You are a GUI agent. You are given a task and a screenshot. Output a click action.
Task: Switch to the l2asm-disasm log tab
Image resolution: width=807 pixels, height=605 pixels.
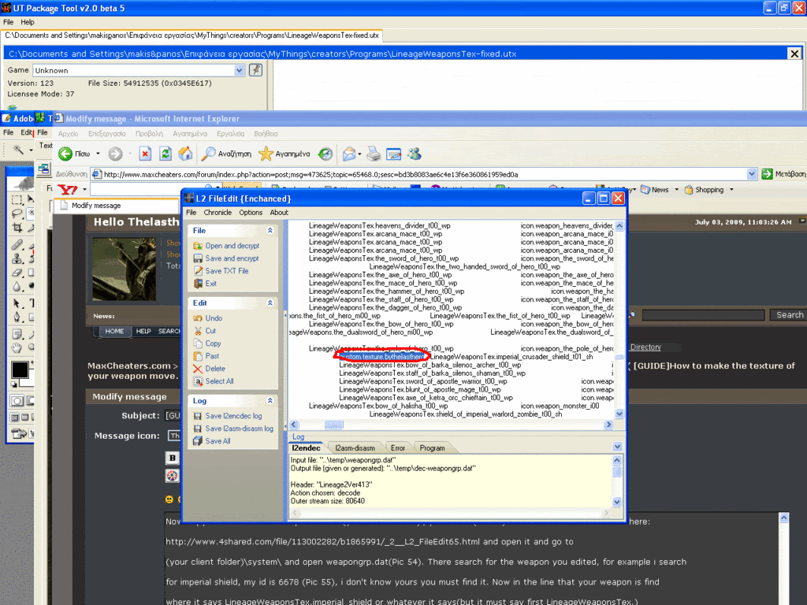(354, 448)
